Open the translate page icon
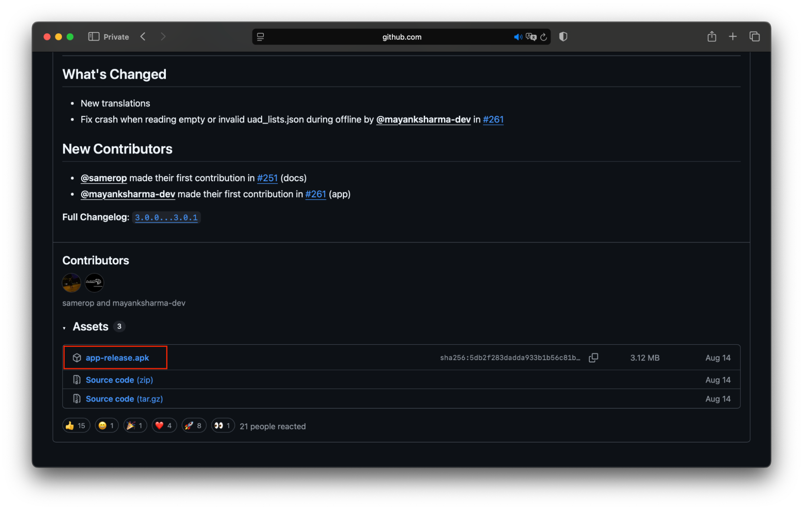 coord(531,37)
